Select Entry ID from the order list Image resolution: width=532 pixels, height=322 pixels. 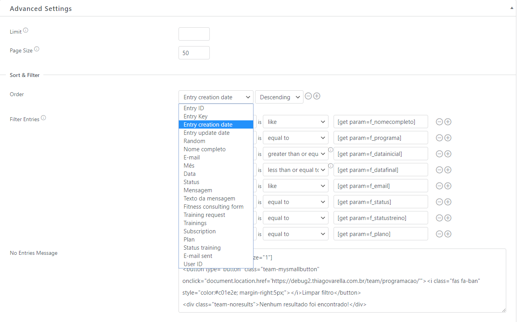[194, 108]
